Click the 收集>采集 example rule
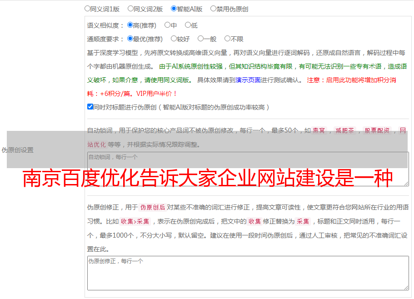The height and width of the screenshot is (299, 414). click(x=135, y=221)
